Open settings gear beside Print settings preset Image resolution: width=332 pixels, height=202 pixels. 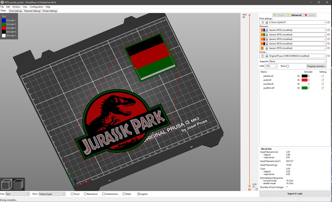328,22
